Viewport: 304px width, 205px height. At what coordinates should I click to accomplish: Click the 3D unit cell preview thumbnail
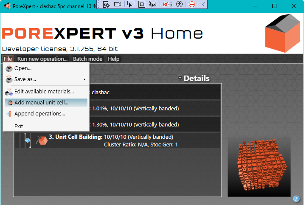(x=259, y=166)
